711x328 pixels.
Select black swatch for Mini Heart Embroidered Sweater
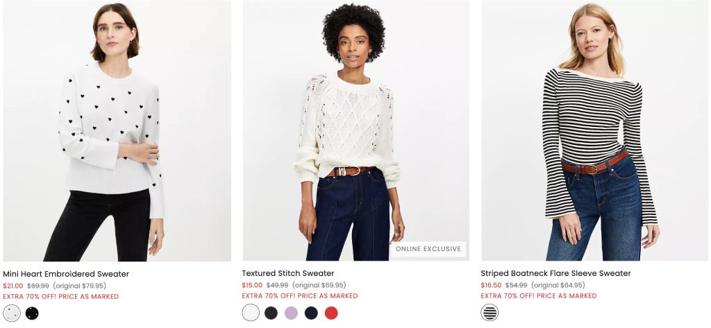(32, 313)
